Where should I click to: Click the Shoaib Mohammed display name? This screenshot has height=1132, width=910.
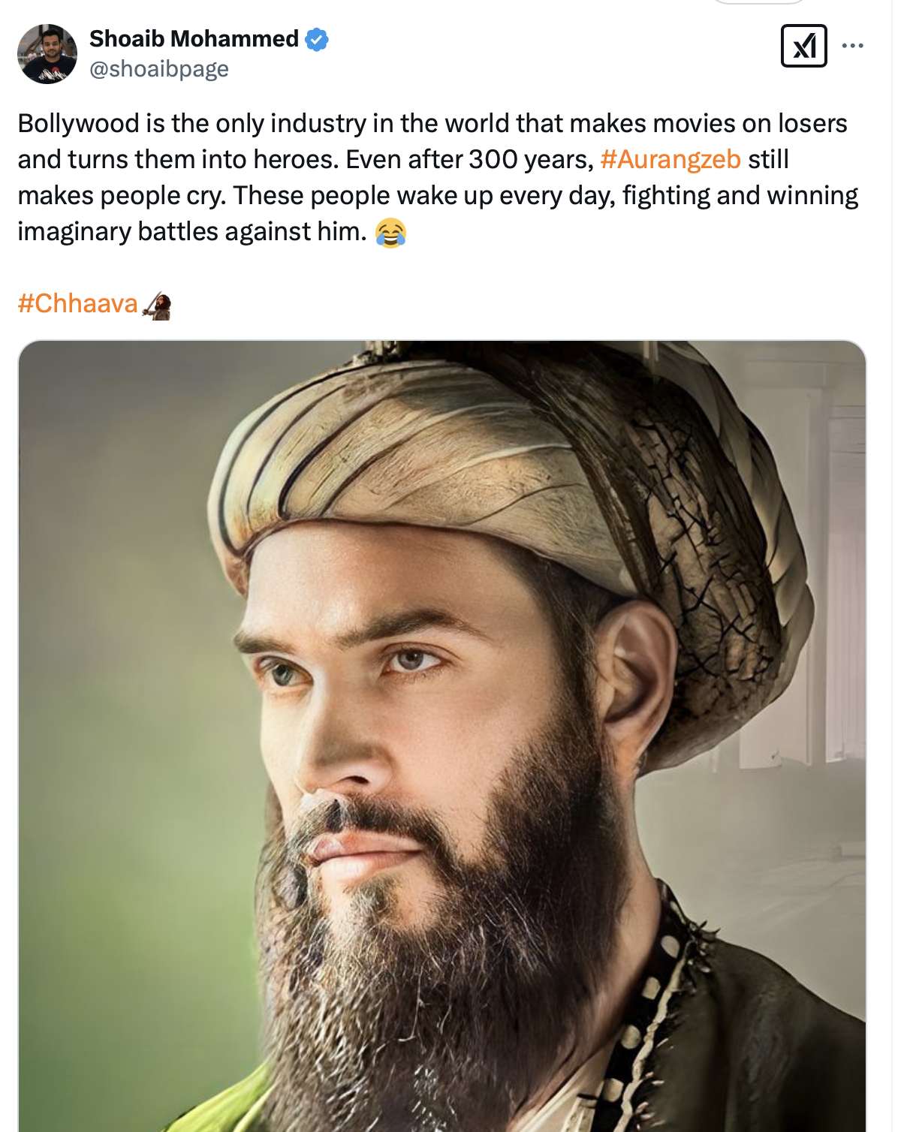(194, 38)
